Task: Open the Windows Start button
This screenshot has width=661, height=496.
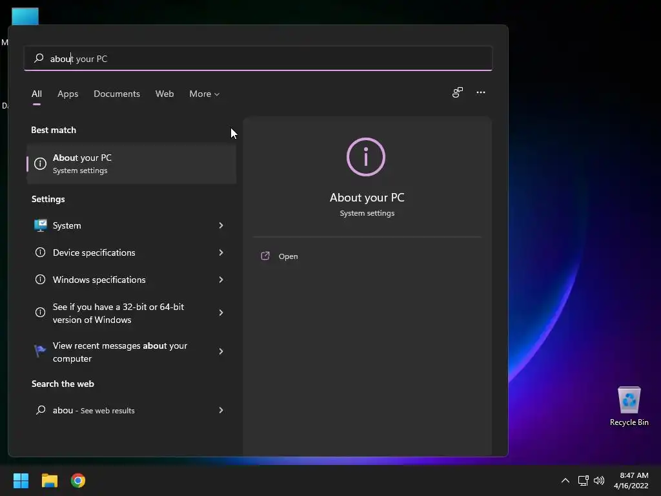Action: point(21,480)
